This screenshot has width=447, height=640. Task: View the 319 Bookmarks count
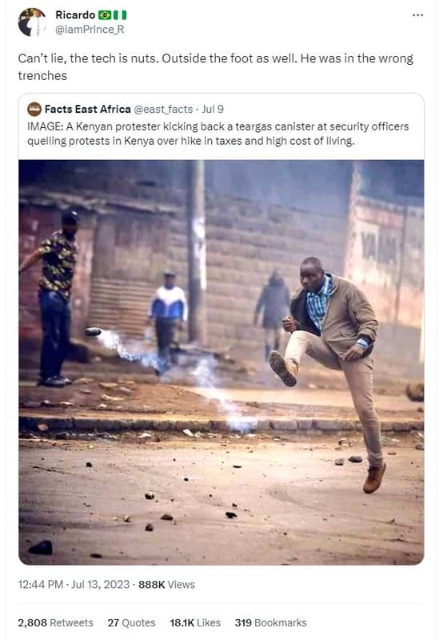pos(270,623)
